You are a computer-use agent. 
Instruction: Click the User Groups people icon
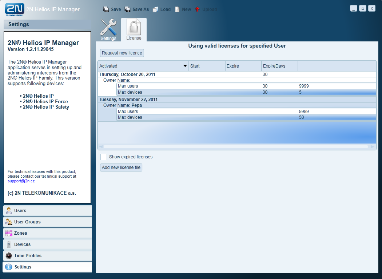pos(9,222)
